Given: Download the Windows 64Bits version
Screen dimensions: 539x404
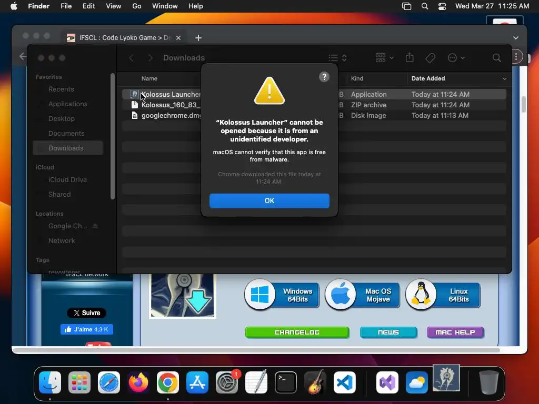Looking at the screenshot, I should coord(282,295).
